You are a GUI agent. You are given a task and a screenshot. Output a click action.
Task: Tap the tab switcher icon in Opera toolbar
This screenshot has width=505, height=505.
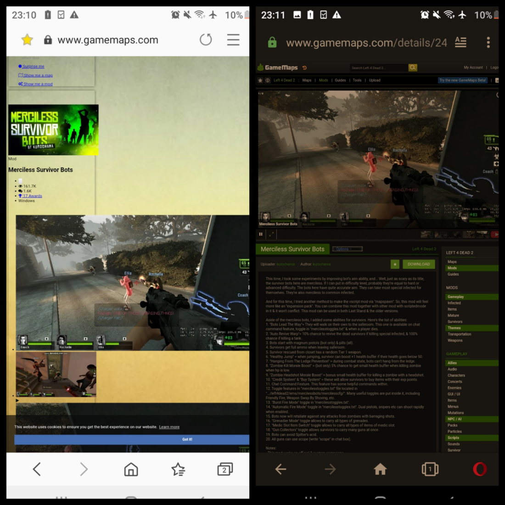(x=430, y=469)
